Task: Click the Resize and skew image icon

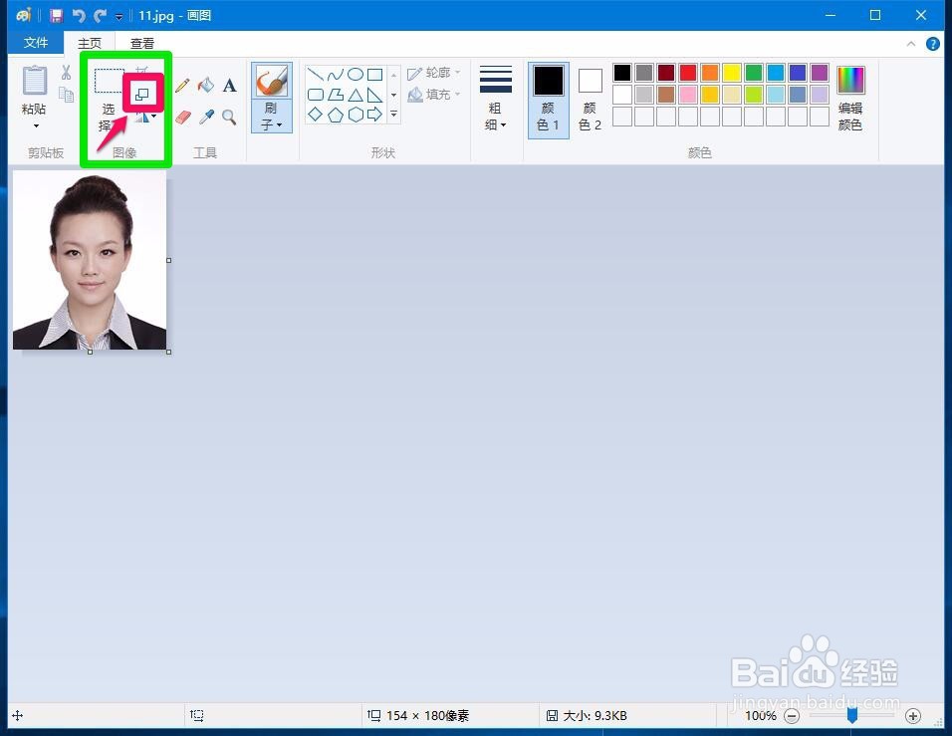Action: click(142, 94)
